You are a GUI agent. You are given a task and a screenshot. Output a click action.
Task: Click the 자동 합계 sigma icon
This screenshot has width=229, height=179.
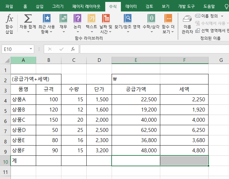[28, 18]
